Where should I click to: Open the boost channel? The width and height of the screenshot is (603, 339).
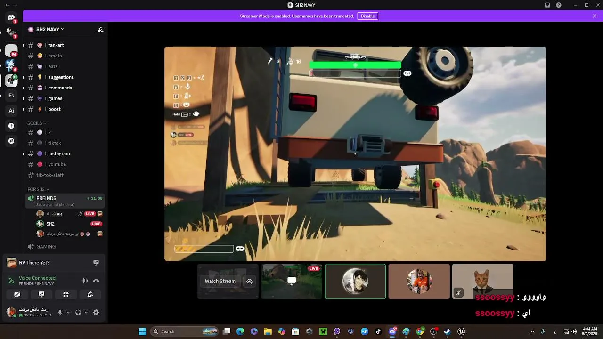pos(65,109)
